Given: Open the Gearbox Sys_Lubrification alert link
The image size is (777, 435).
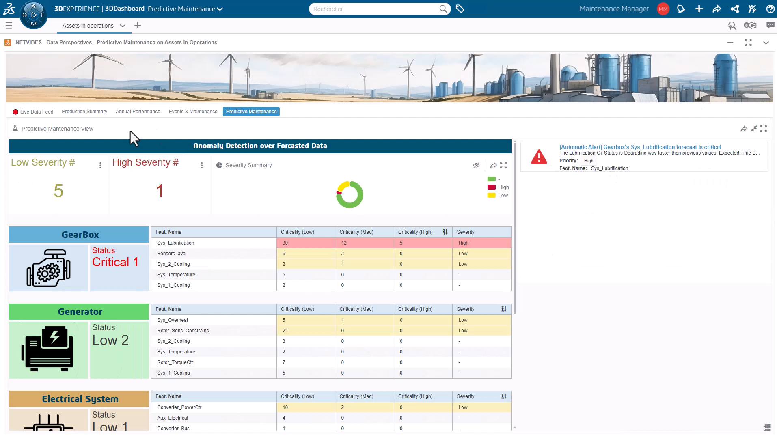Looking at the screenshot, I should click(x=640, y=147).
